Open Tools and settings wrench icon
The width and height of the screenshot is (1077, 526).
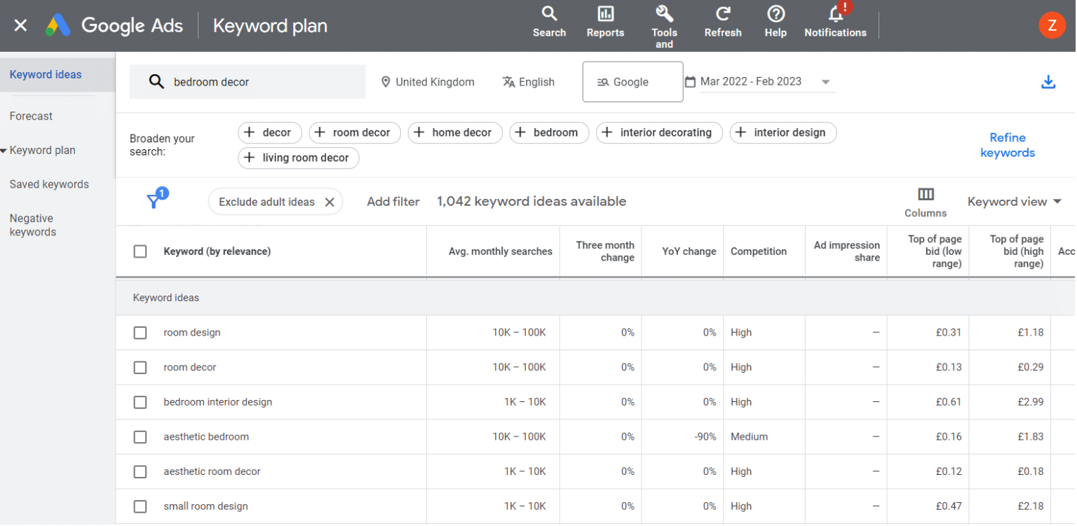click(x=664, y=27)
